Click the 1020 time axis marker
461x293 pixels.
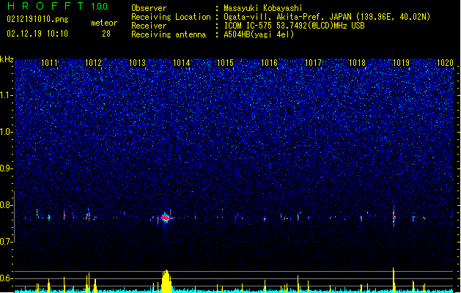(x=445, y=63)
